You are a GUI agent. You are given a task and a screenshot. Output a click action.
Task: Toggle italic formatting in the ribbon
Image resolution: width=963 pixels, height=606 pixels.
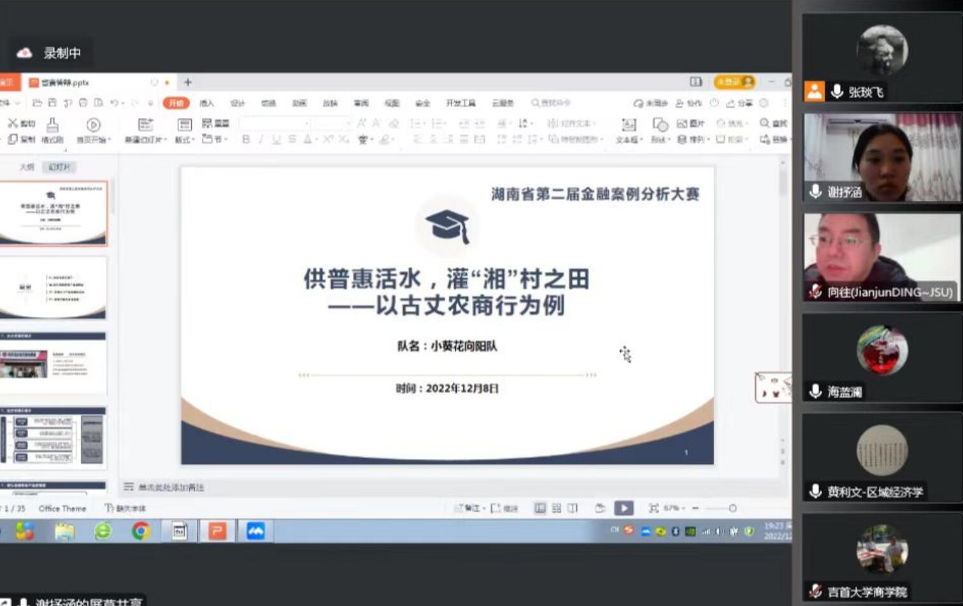point(262,139)
